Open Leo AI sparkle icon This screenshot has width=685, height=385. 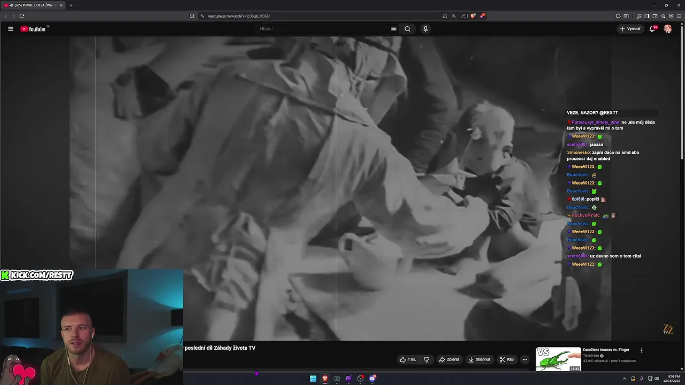point(663,16)
